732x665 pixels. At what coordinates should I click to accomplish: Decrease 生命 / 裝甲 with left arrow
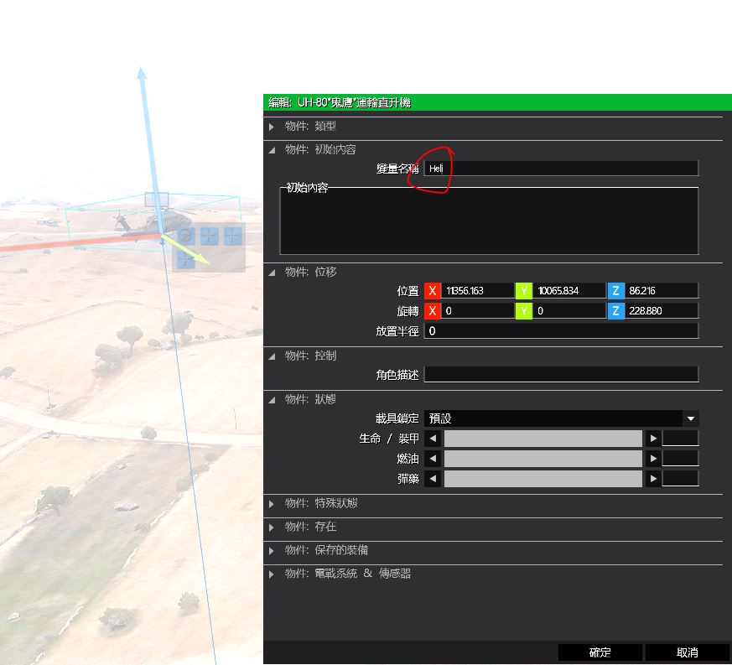click(x=433, y=439)
